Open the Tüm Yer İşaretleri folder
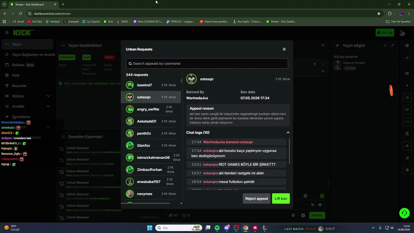 (x=398, y=22)
